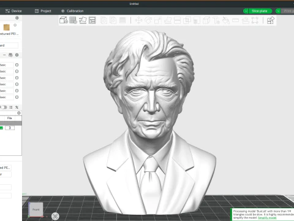Open the support painting tool
294x221 pixels.
197,20
